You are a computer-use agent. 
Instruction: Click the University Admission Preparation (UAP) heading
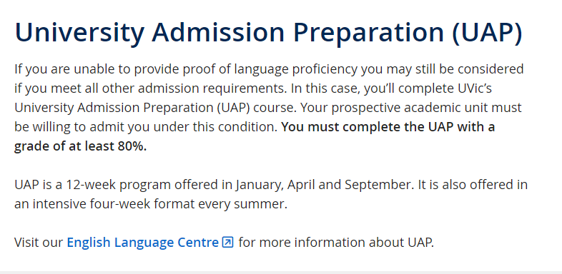268,32
